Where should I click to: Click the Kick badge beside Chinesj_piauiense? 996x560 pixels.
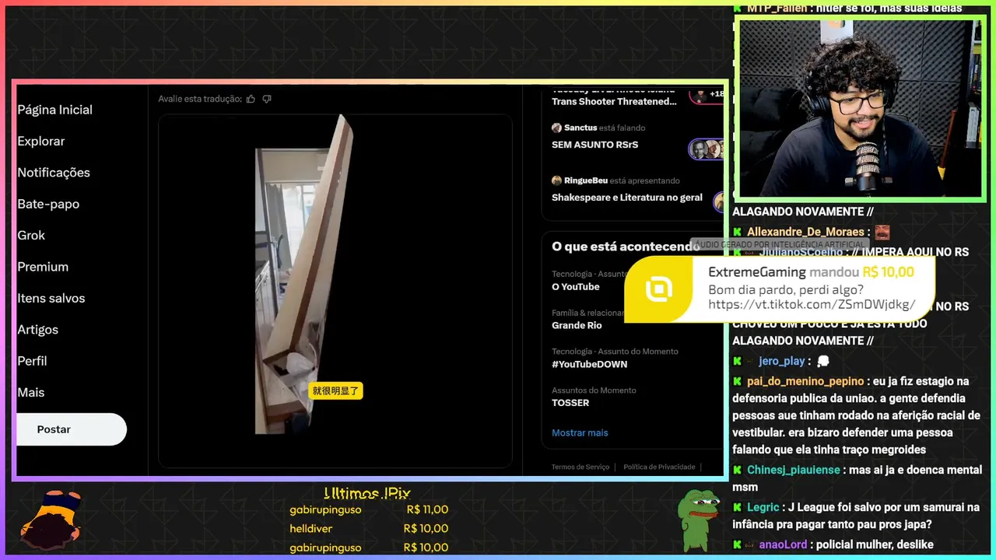point(737,470)
